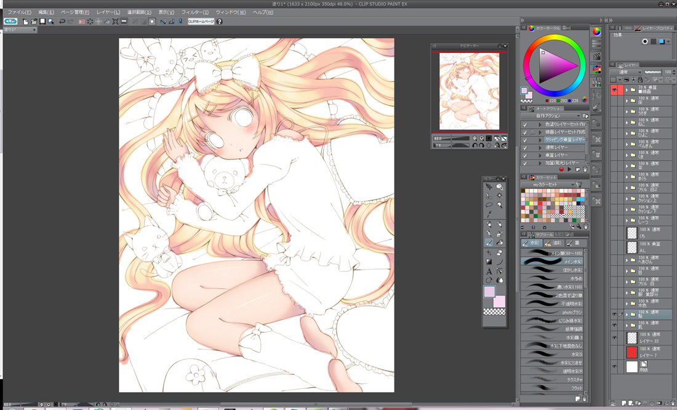
Task: Delete sub tool with trash icon
Action: point(585,399)
